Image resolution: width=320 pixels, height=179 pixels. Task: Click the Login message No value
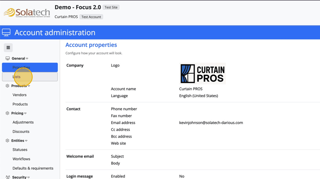point(182,176)
